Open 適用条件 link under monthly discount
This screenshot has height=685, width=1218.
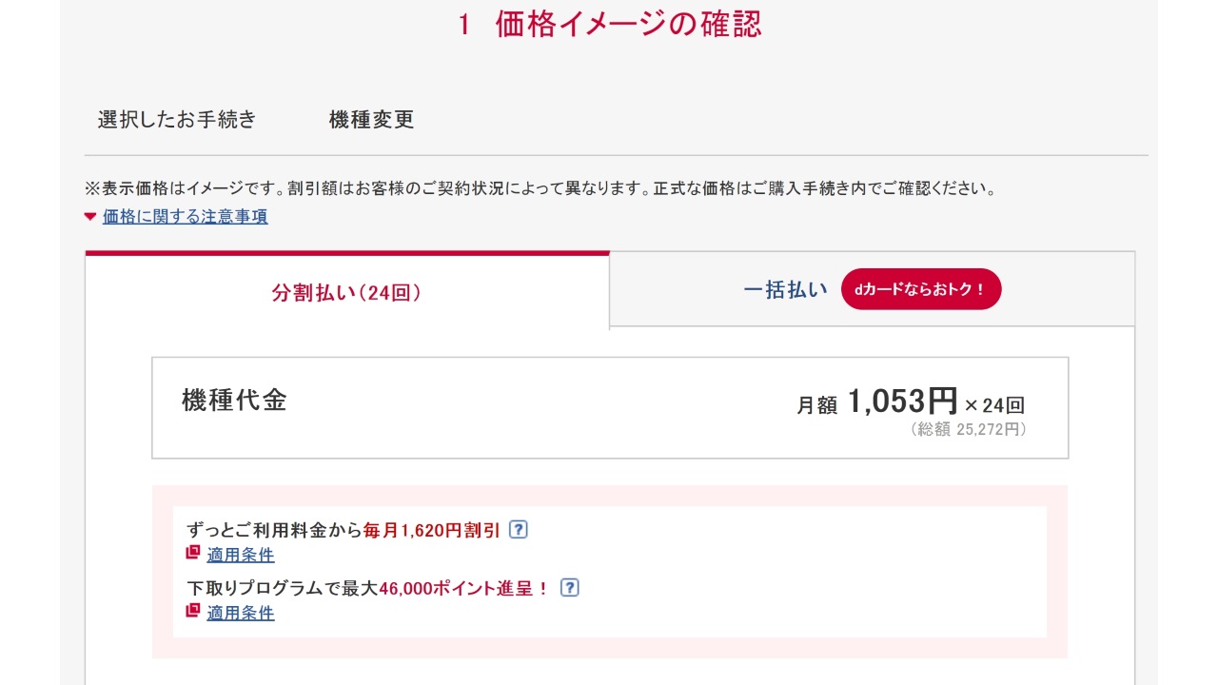coord(241,555)
